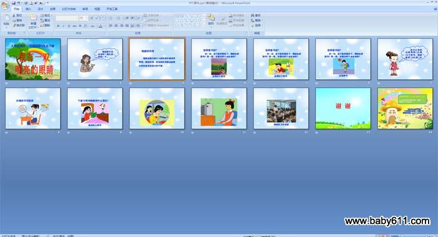Click the New Slide (新建幻灯片) icon
Image resolution: width=438 pixels, height=237 pixels.
(33, 18)
